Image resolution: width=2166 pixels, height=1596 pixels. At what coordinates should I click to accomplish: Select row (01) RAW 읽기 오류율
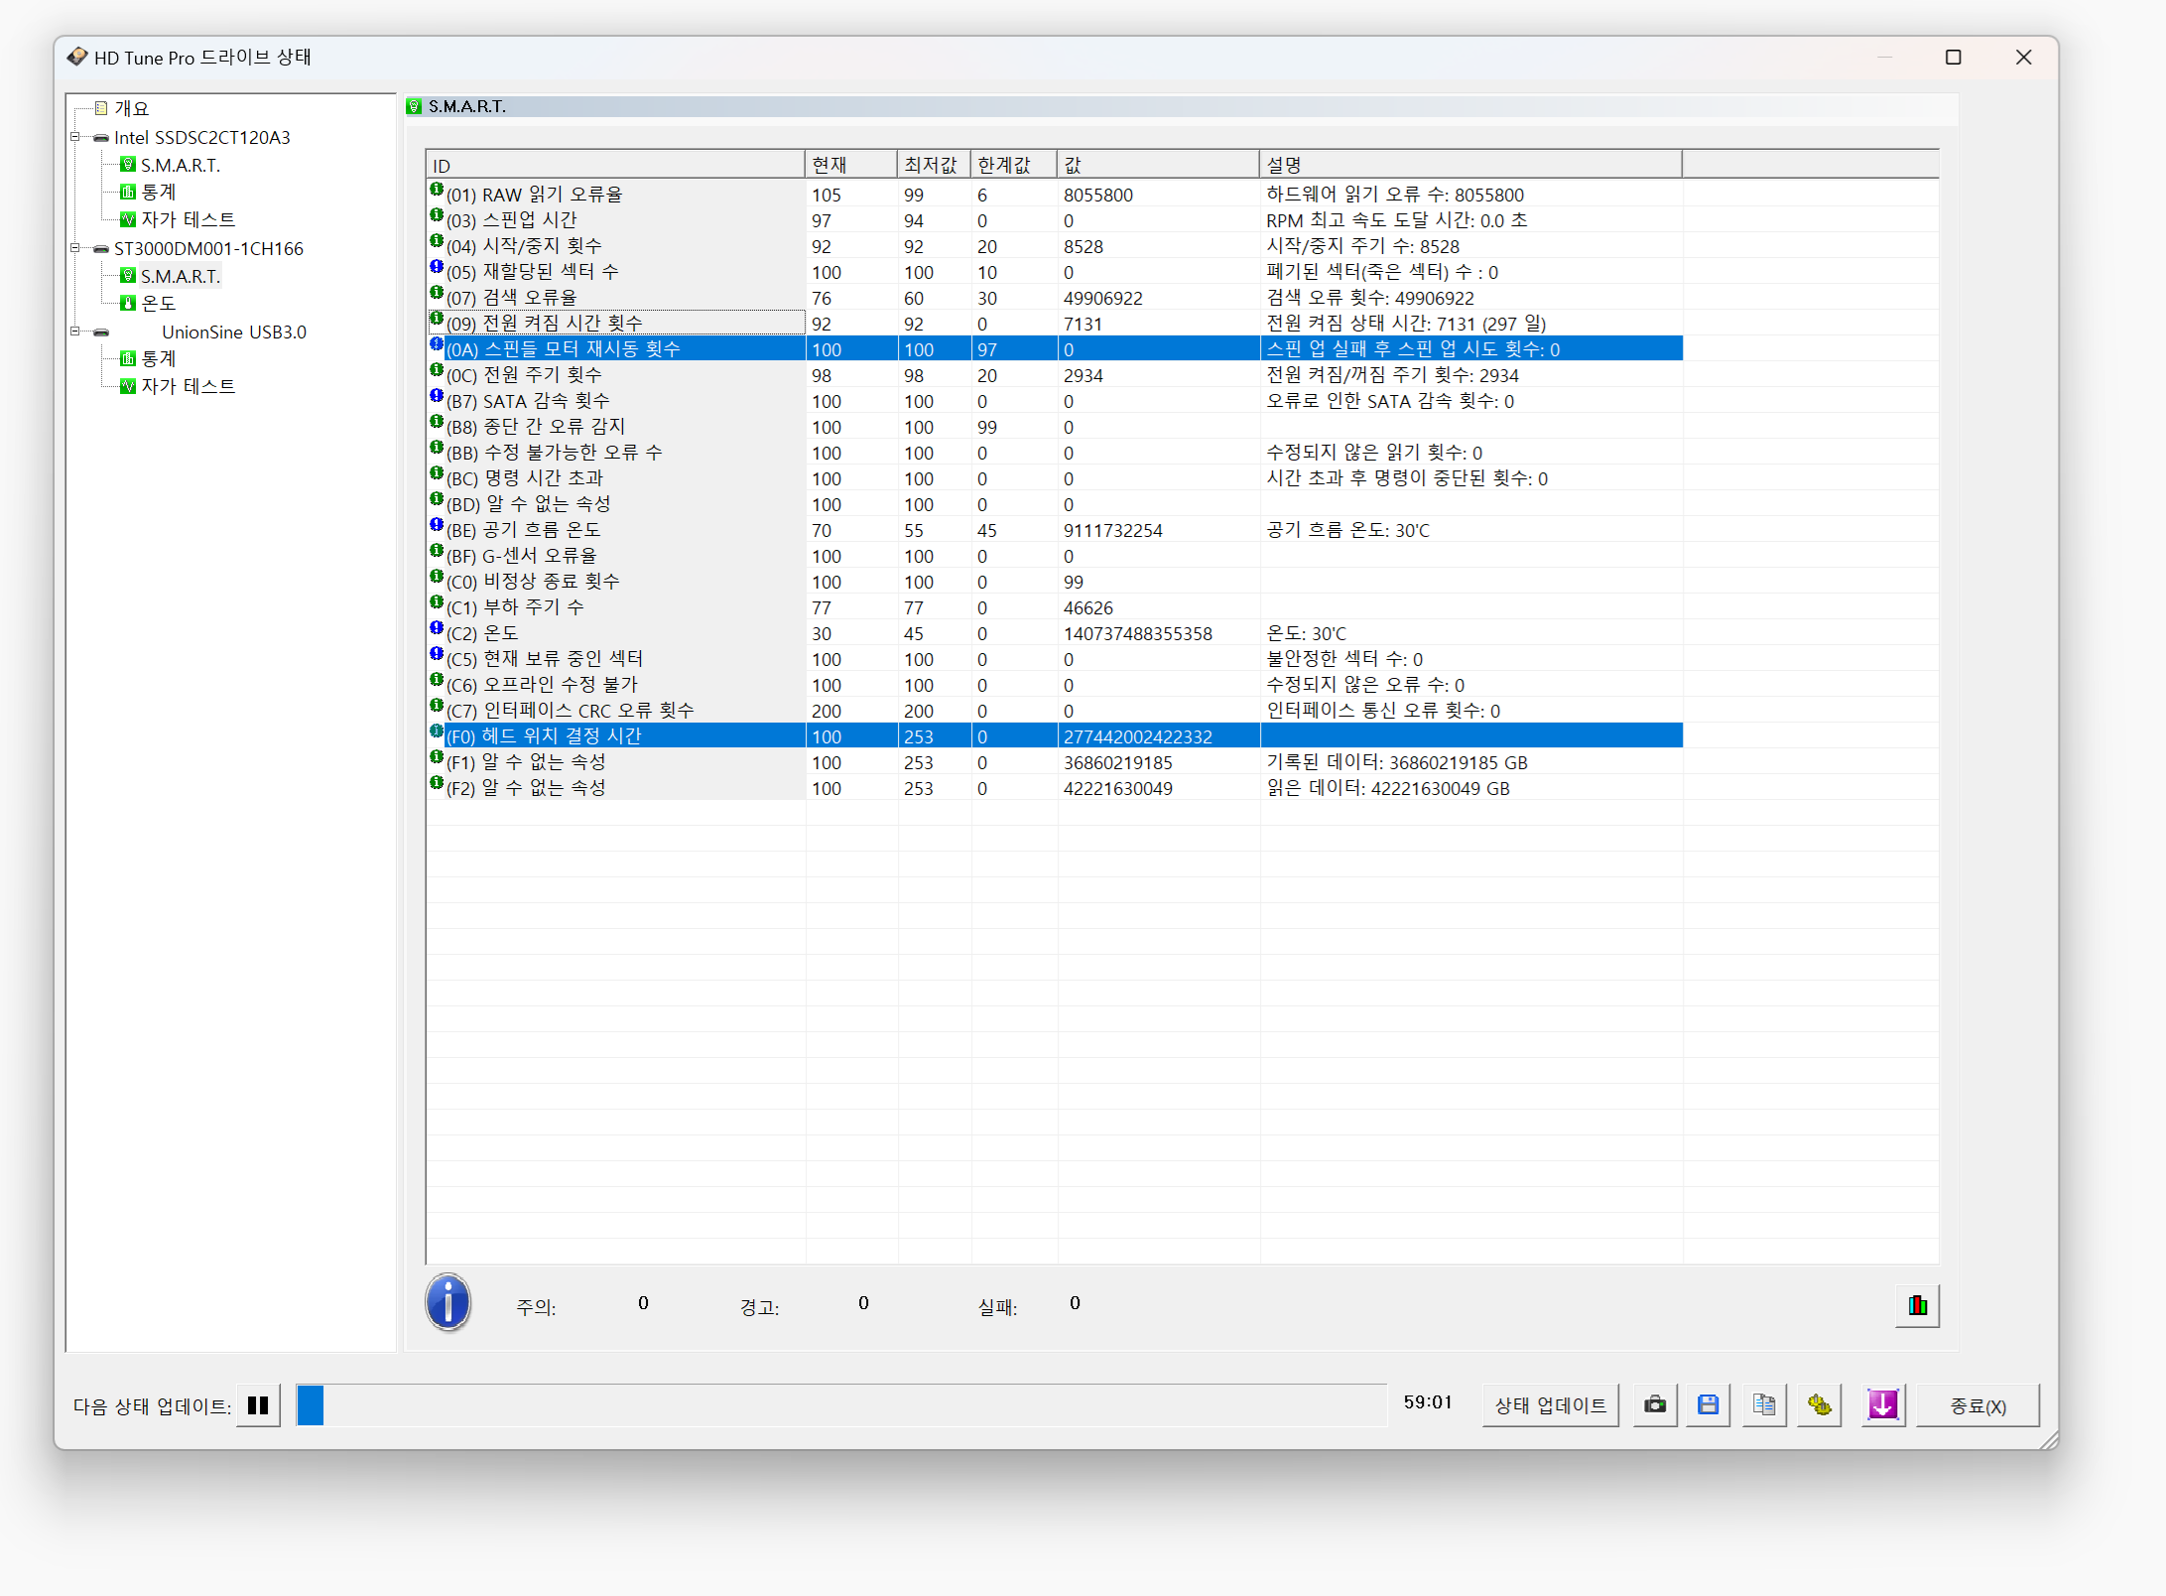[x=1055, y=195]
